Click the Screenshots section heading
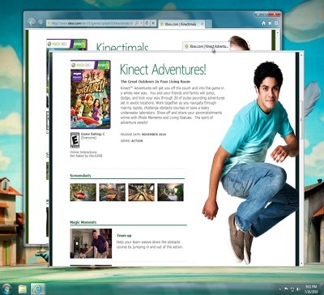This screenshot has width=324, height=295. point(80,176)
